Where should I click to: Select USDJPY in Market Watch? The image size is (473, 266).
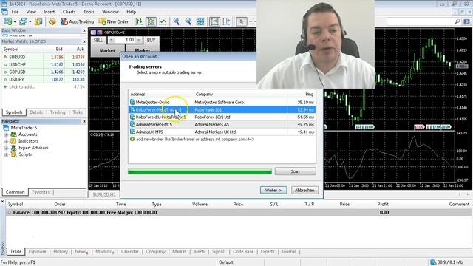44,79
